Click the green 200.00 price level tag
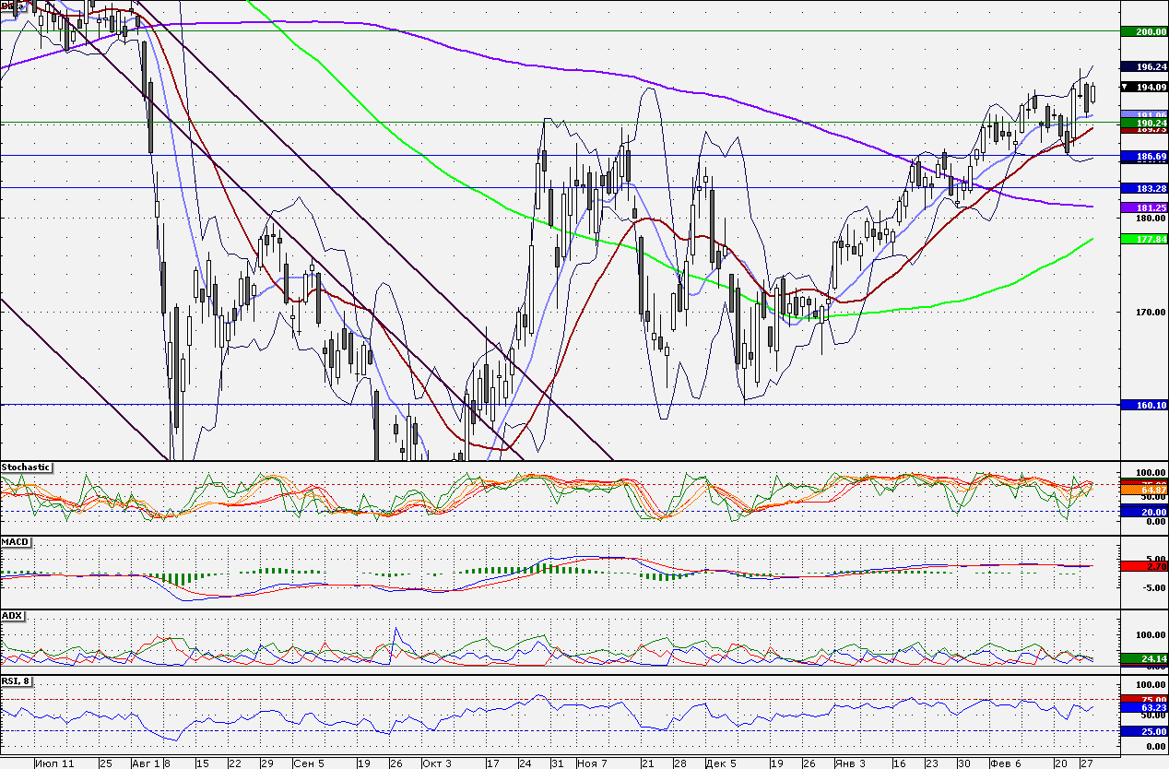The image size is (1169, 769). pos(1143,32)
